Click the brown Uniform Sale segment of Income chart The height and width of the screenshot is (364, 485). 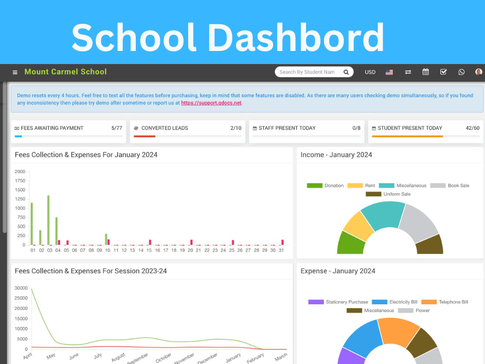(x=431, y=246)
